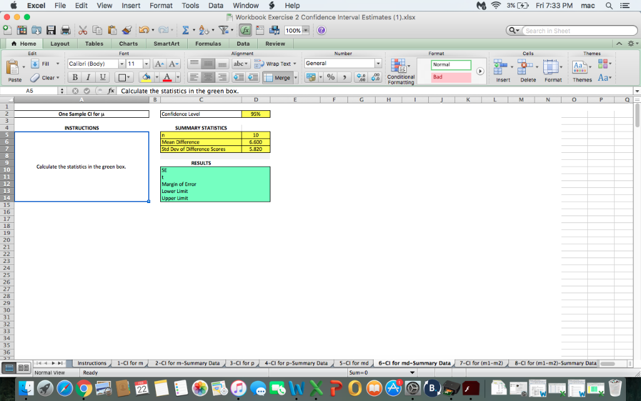Apply the Sort A-Z icon
Screen dimensions: 641x401
pyautogui.click(x=203, y=29)
